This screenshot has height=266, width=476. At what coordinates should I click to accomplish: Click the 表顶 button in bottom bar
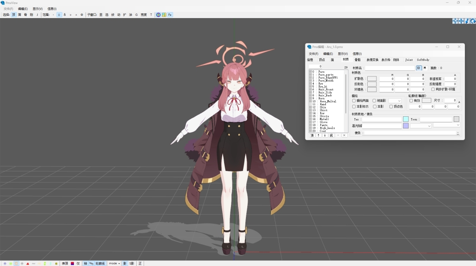(x=65, y=264)
